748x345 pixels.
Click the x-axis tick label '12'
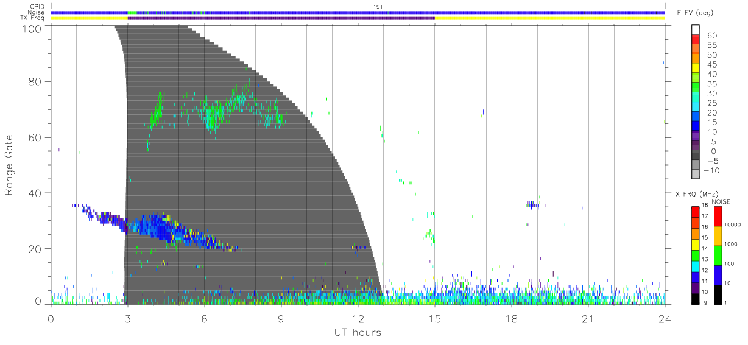[x=358, y=319]
